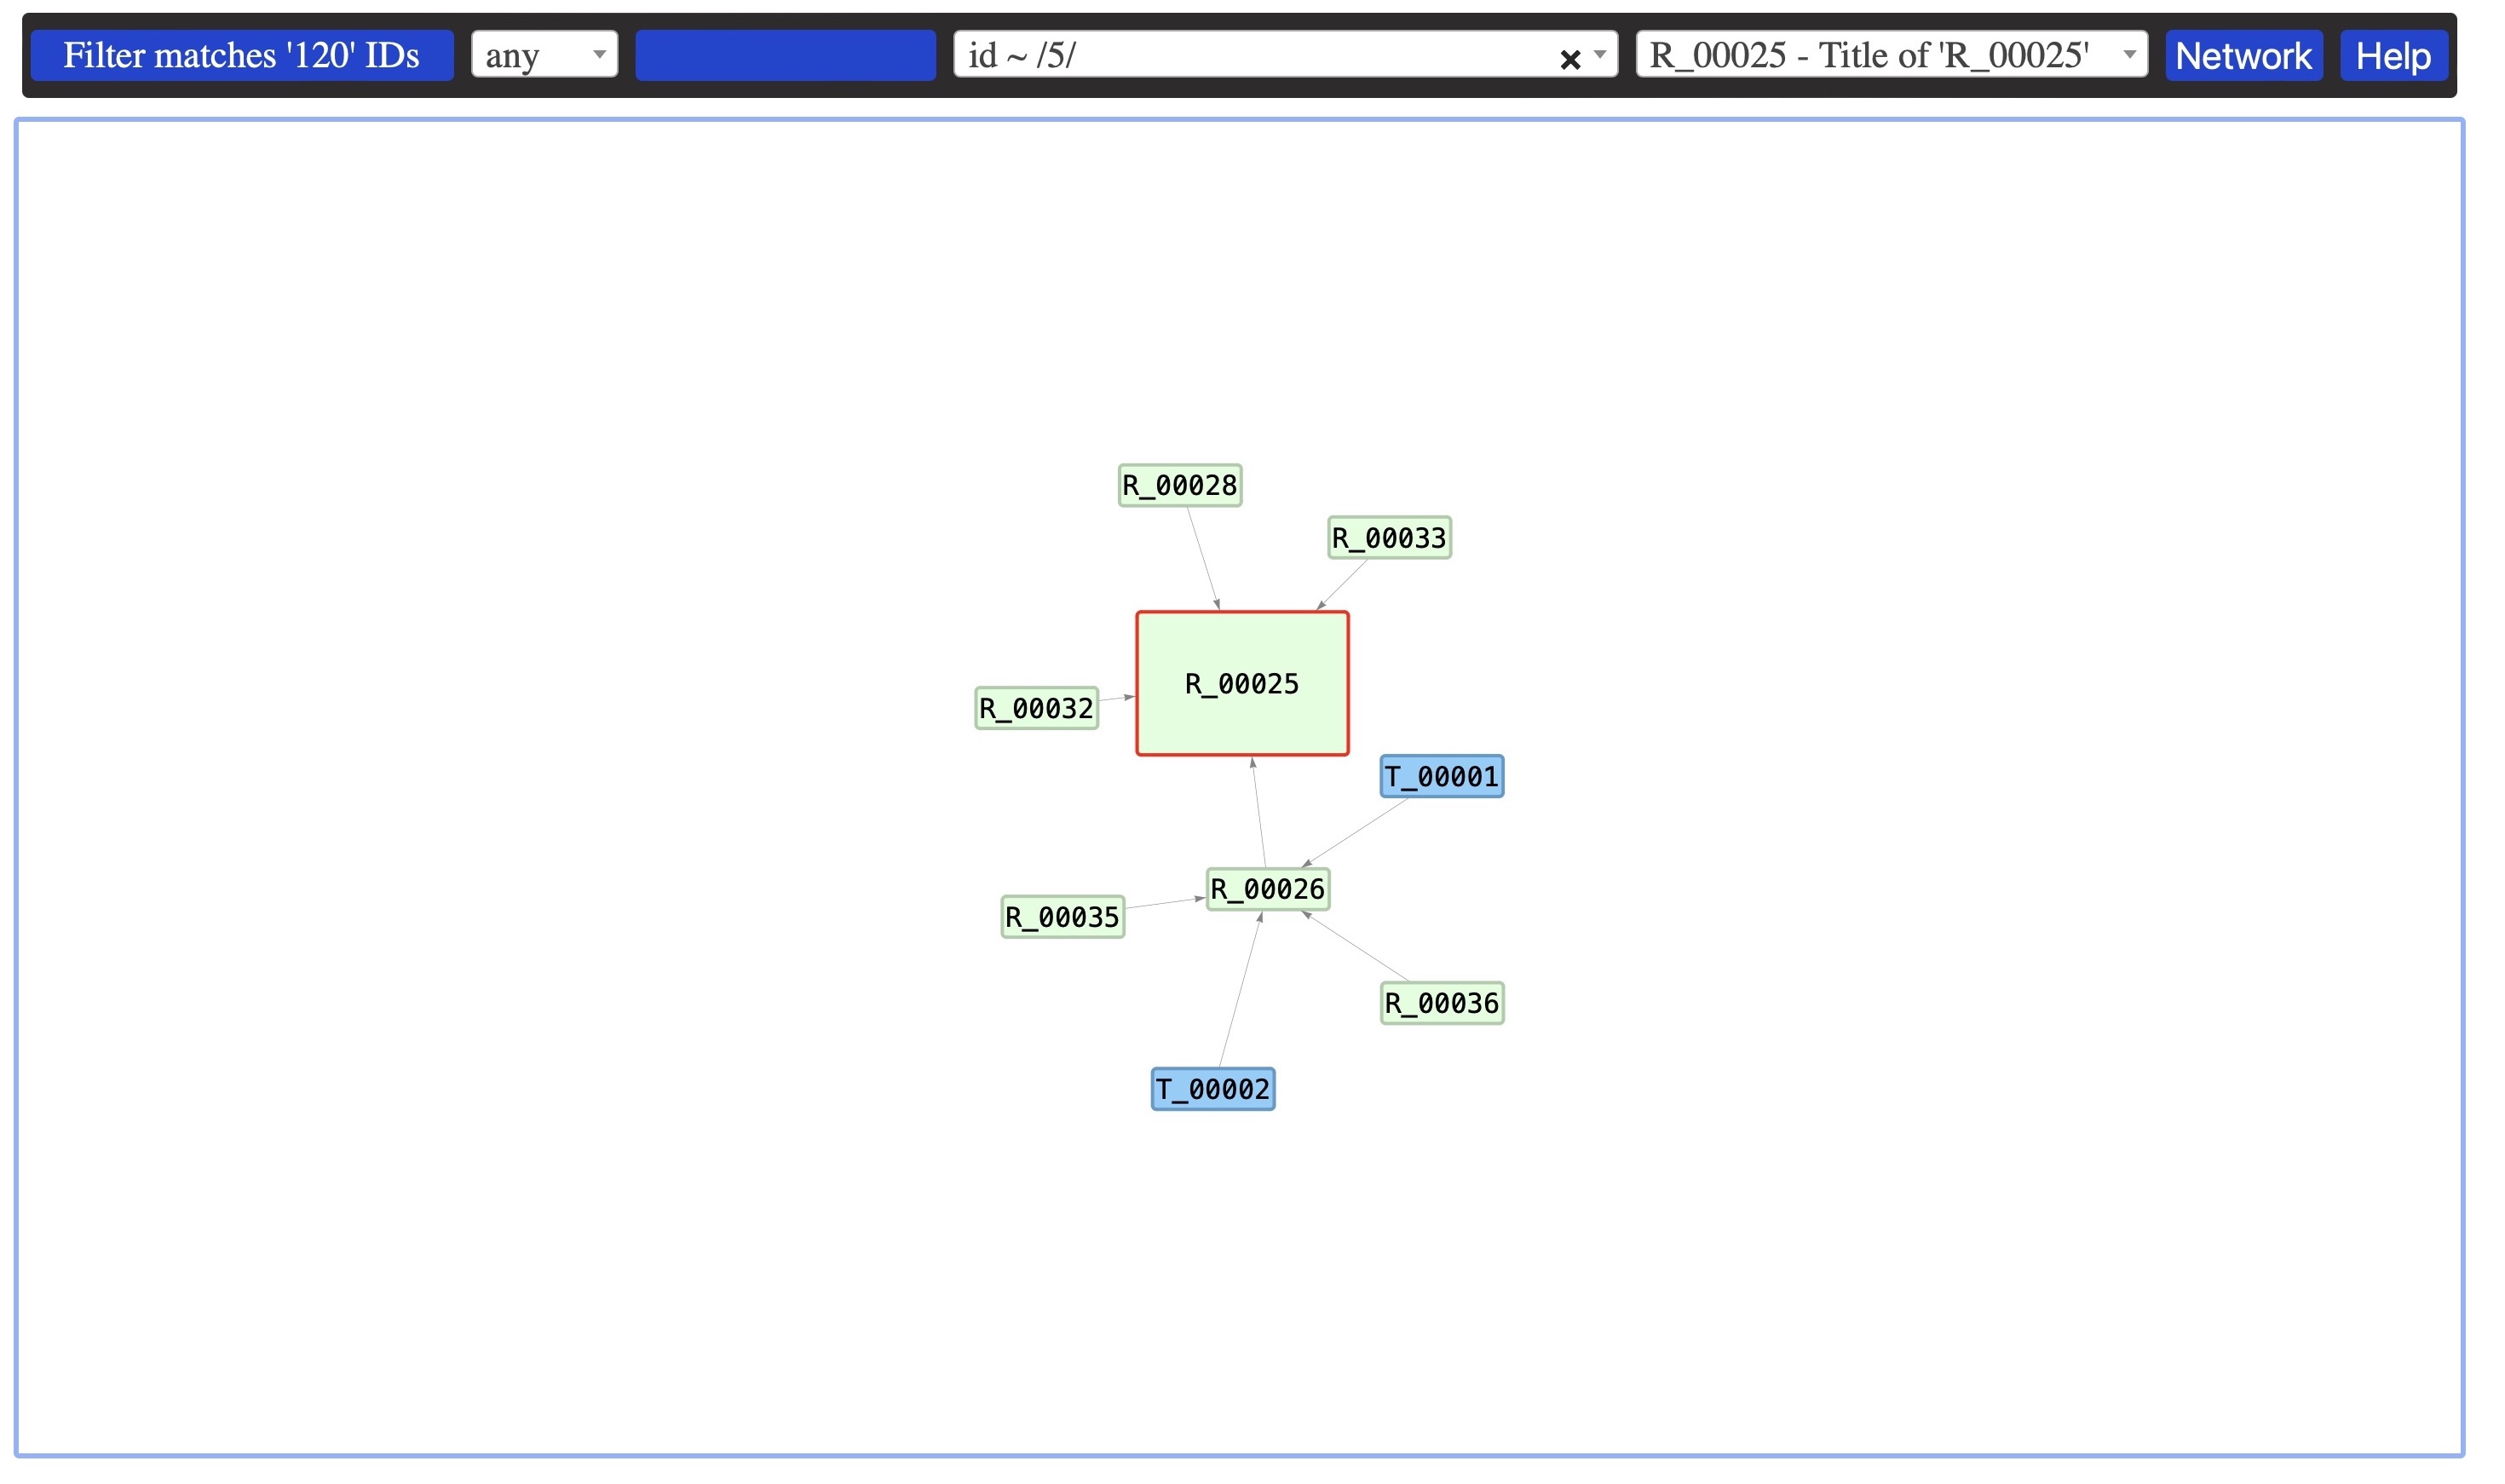2505x1484 pixels.
Task: Open the filter condition dropdown 'any'
Action: click(x=538, y=55)
